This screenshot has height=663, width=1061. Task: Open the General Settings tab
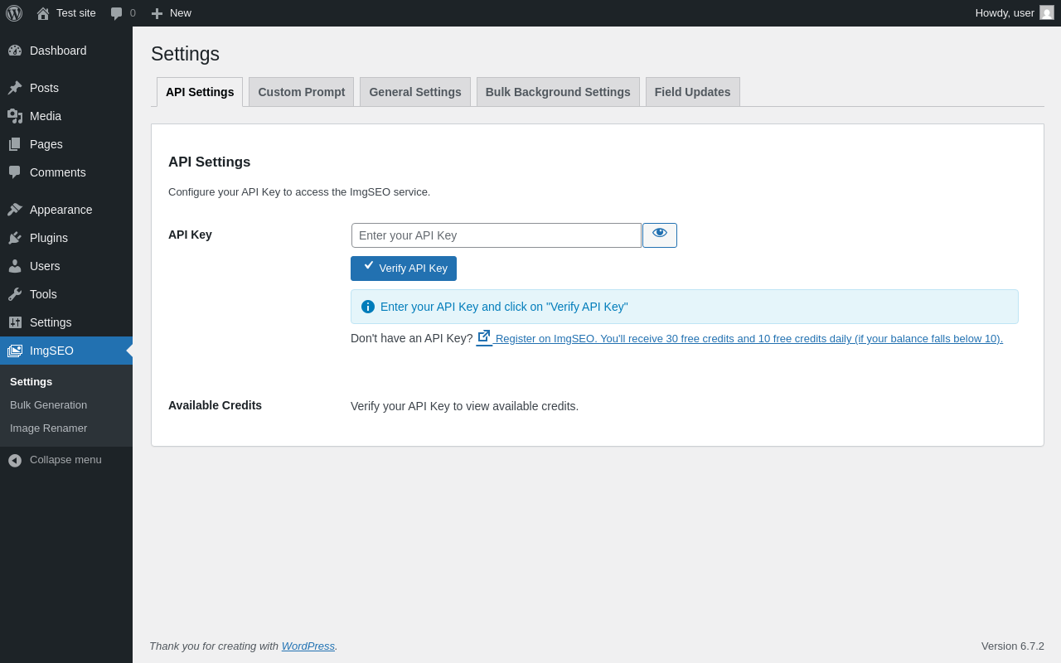(x=415, y=92)
